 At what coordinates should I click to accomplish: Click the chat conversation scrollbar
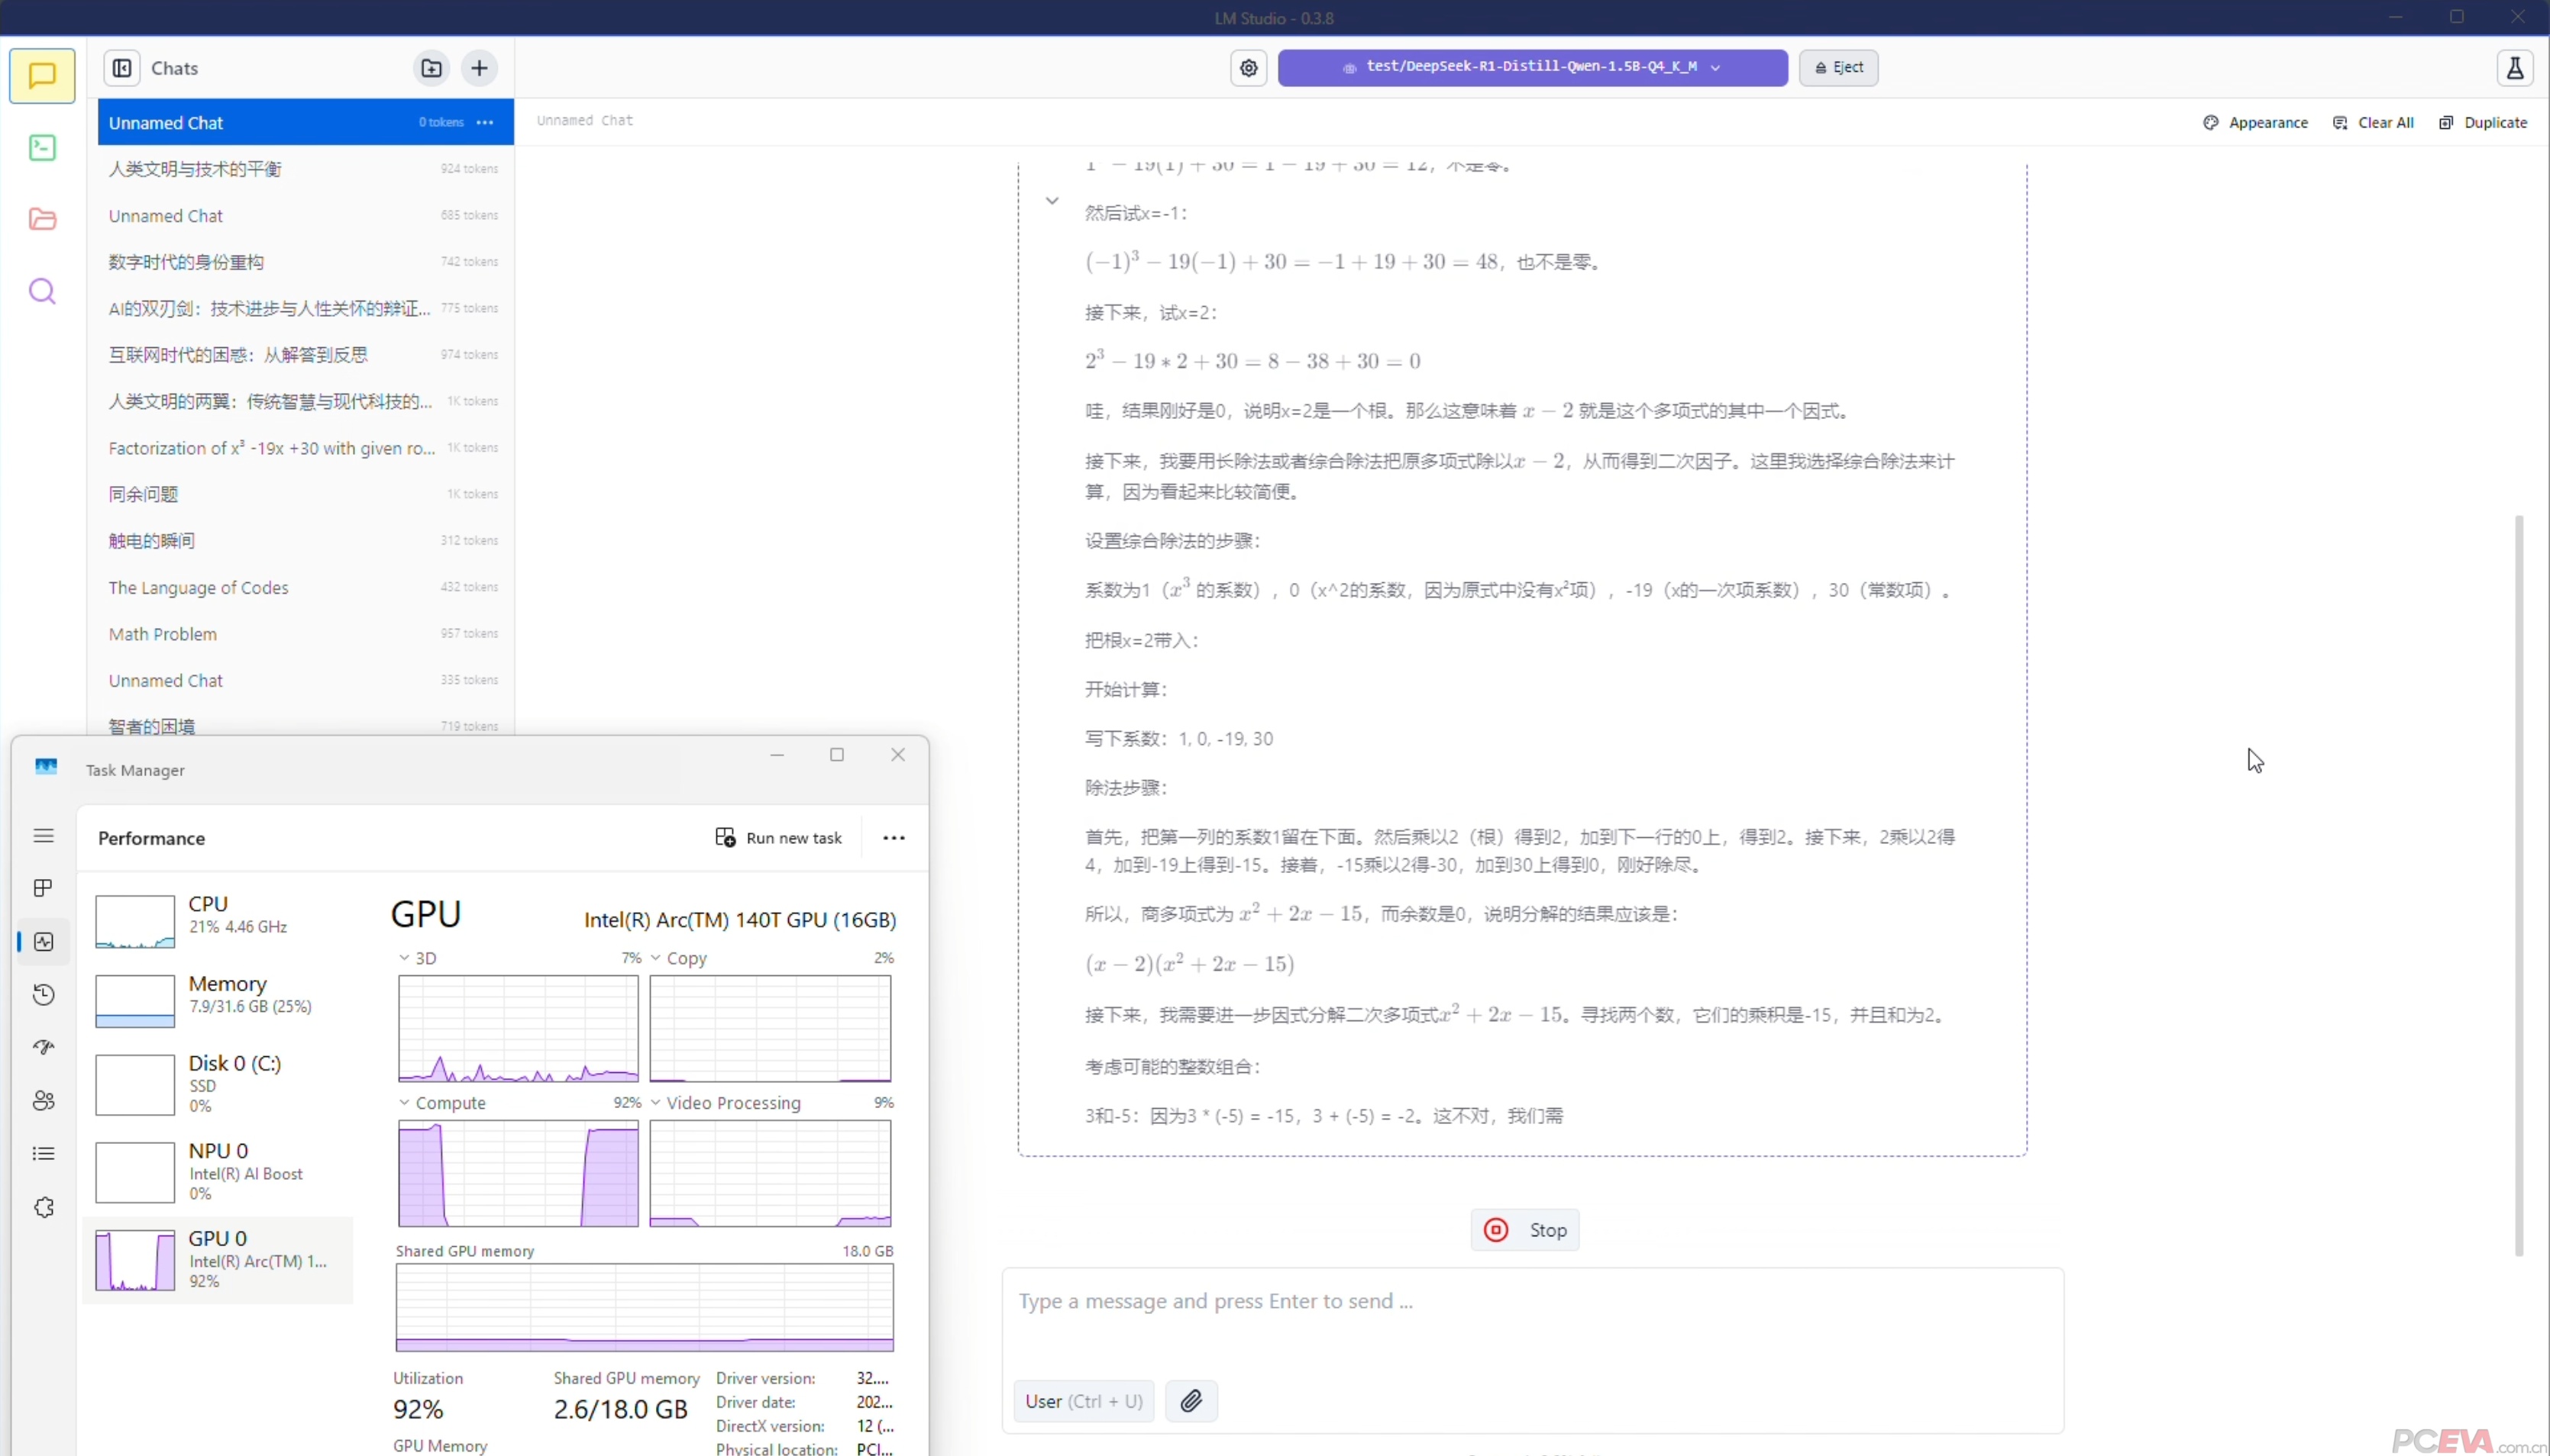click(x=2519, y=885)
